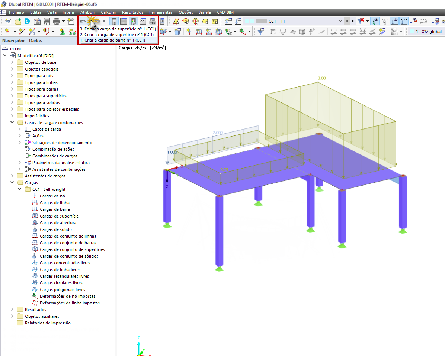Click the 2.000 member load value label
Screen dimensions: 445x356
pyautogui.click(x=218, y=133)
